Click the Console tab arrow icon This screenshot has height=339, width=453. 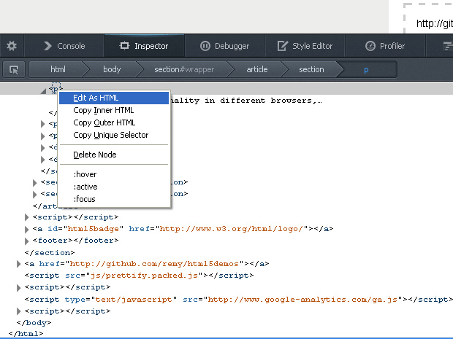point(47,46)
